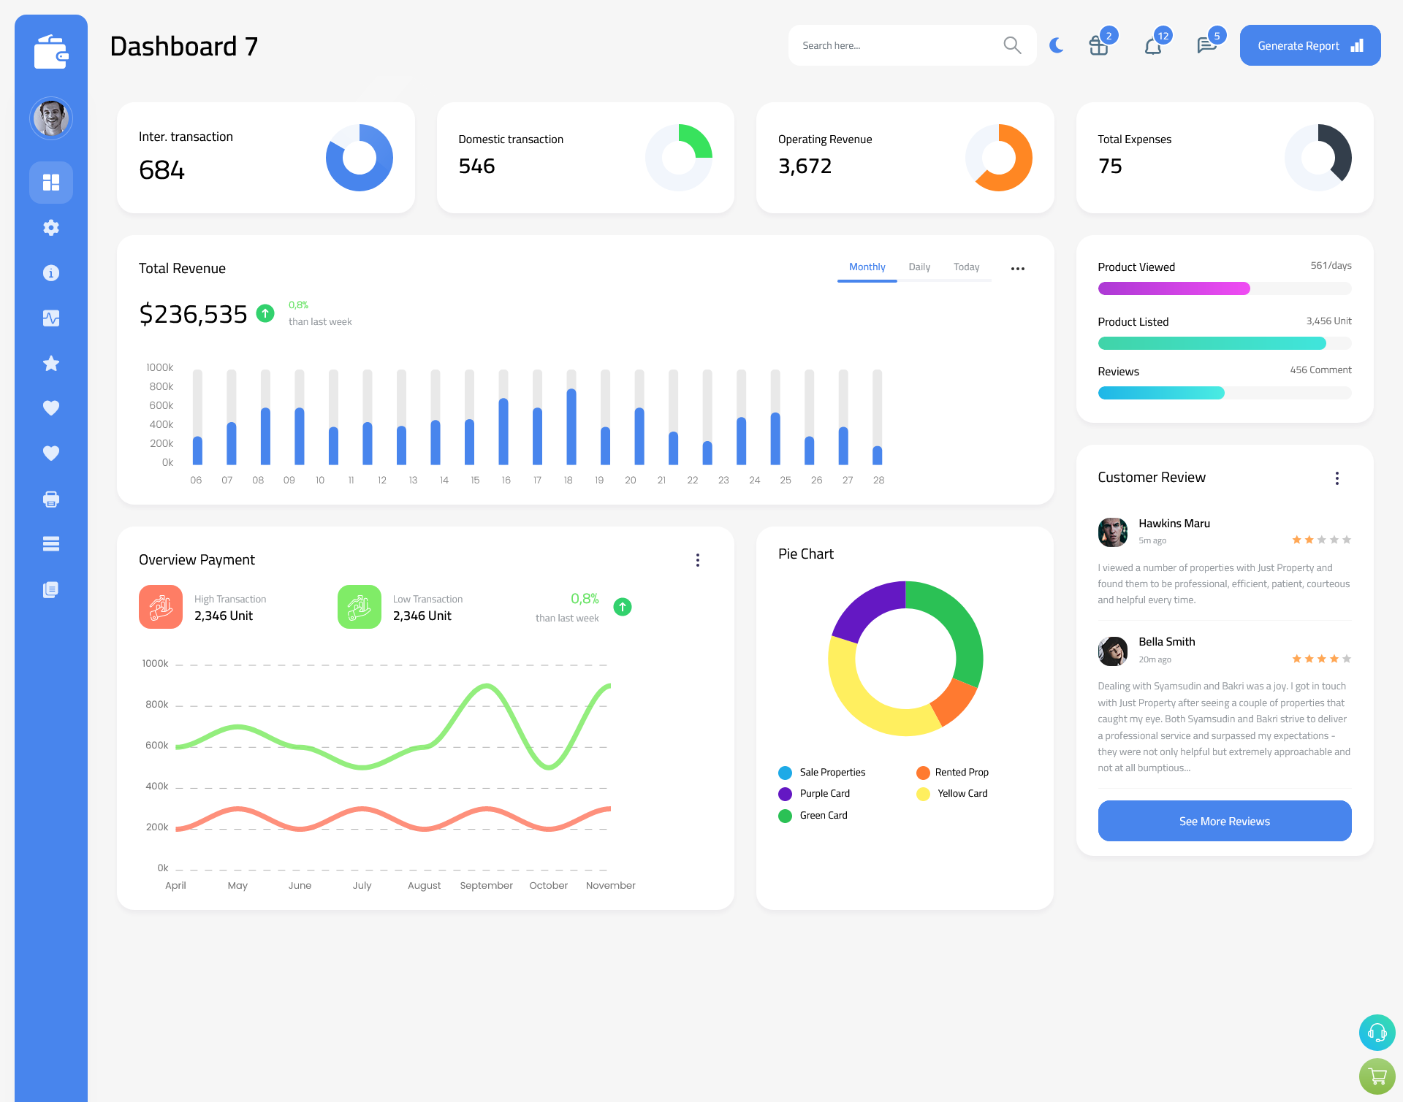1403x1102 pixels.
Task: Switch to Daily tab in revenue chart
Action: [919, 267]
